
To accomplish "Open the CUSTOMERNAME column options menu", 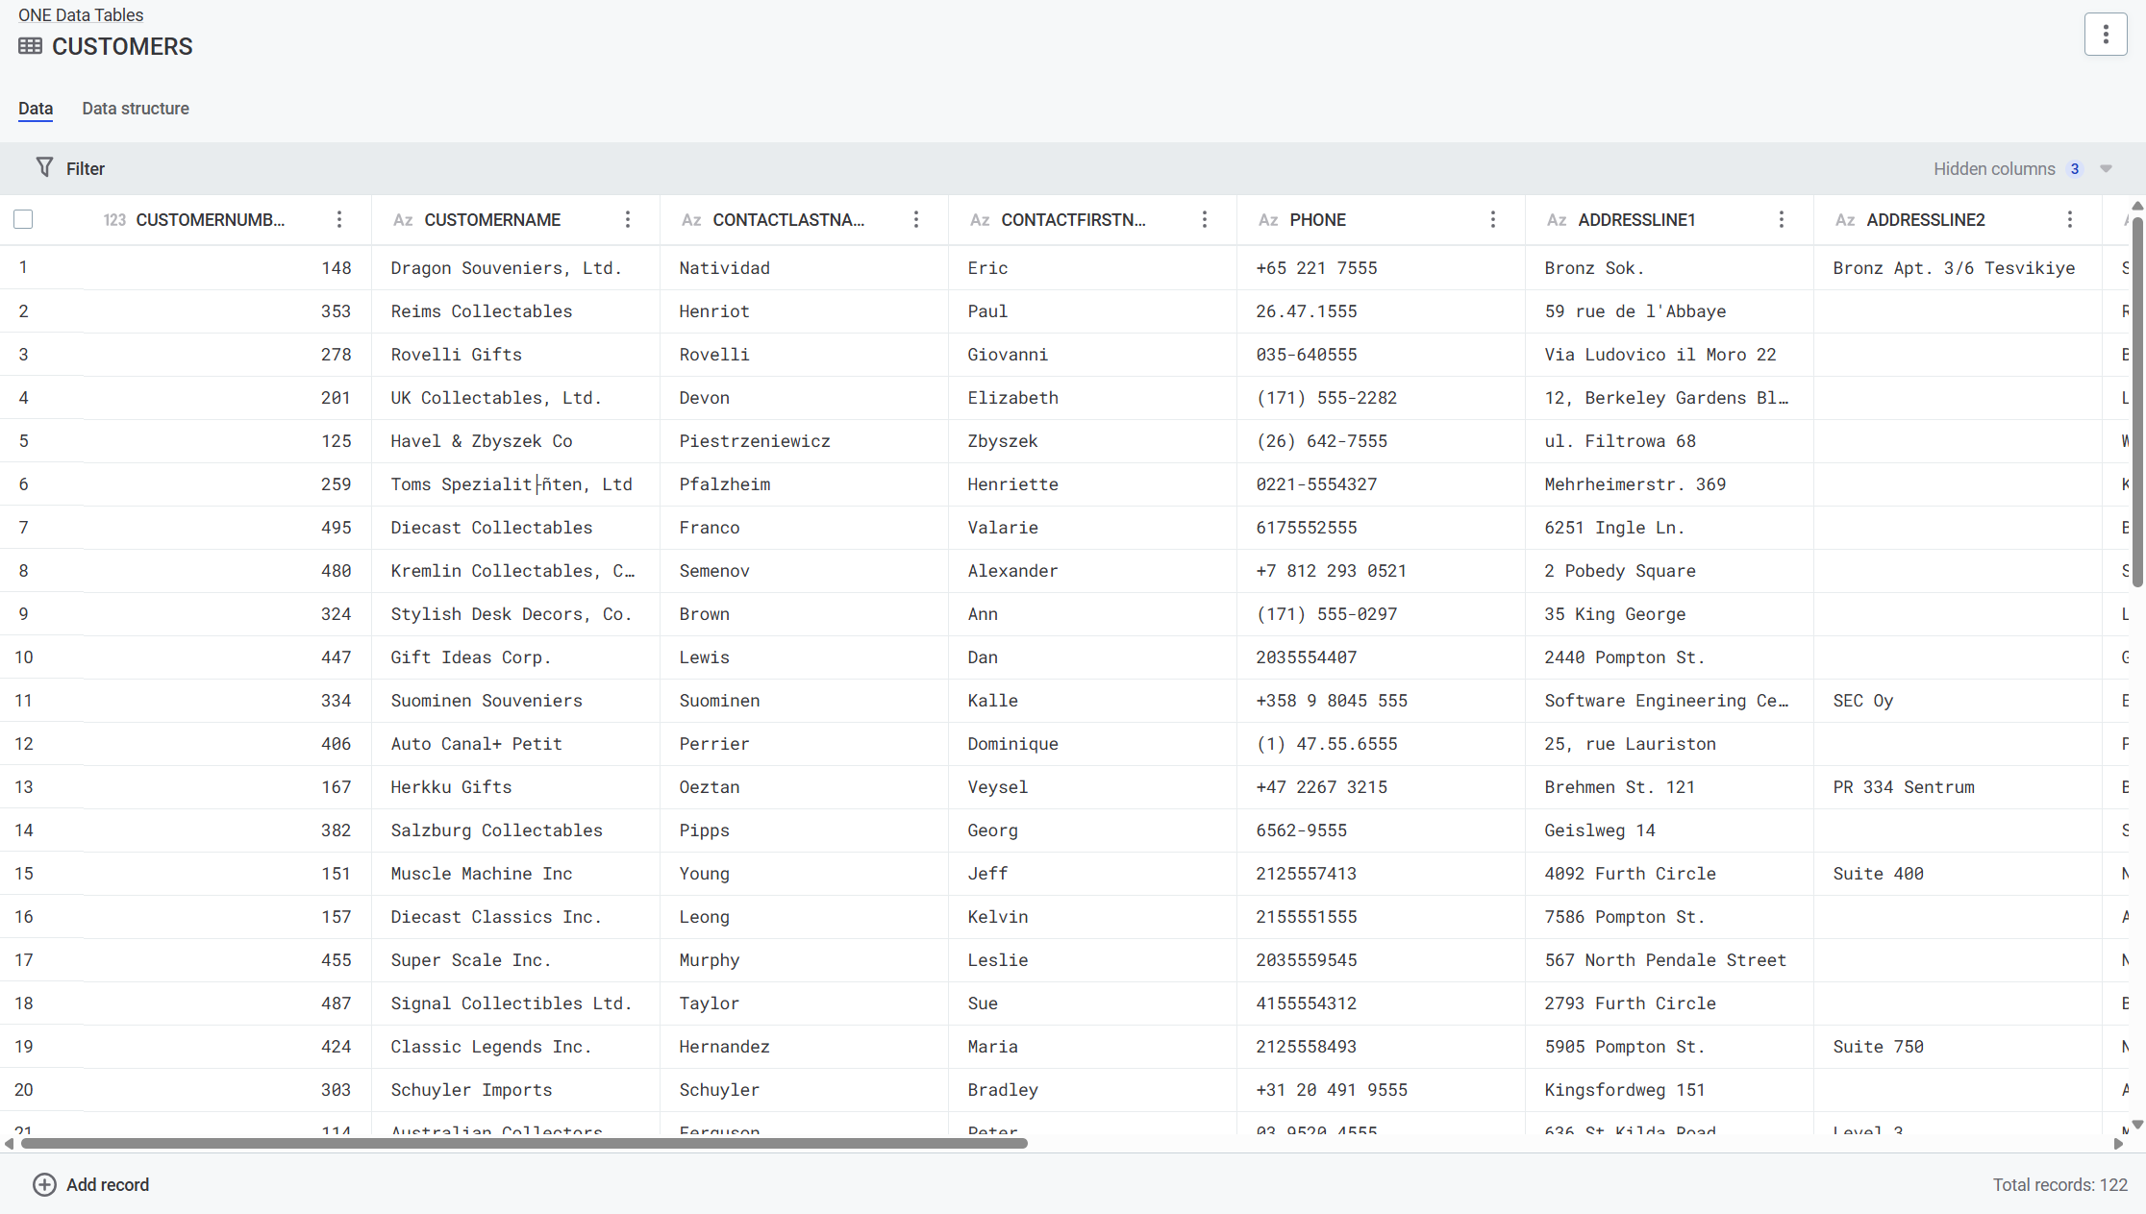I will pyautogui.click(x=628, y=219).
